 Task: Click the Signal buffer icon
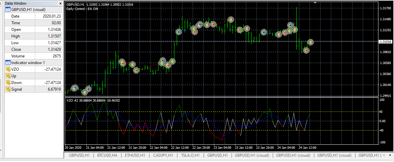click(x=8, y=89)
